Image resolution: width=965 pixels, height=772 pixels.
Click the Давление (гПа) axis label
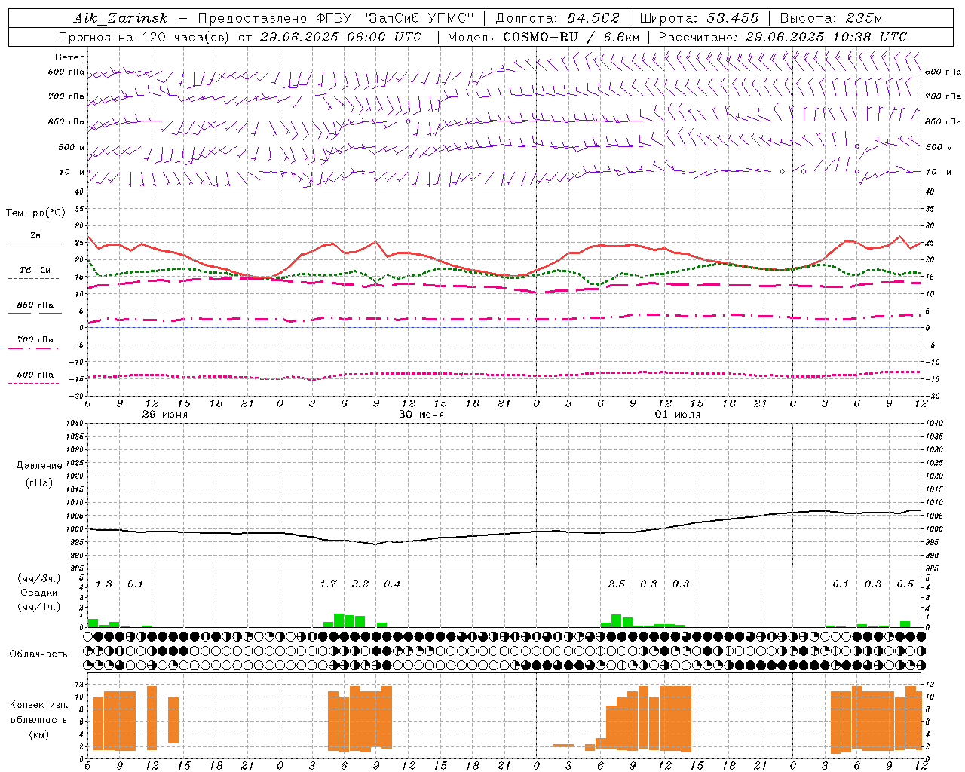click(x=39, y=474)
